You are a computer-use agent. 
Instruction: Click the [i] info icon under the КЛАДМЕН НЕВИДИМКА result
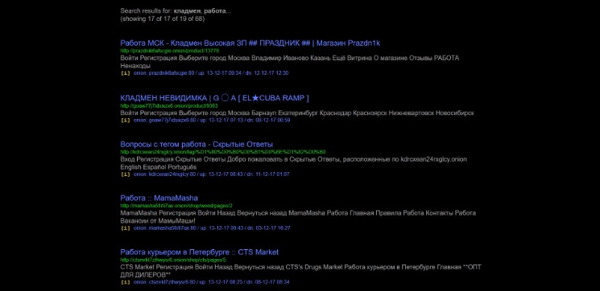[x=126, y=121]
